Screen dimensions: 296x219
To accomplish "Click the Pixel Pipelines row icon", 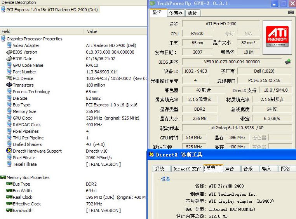I will coord(9,131).
